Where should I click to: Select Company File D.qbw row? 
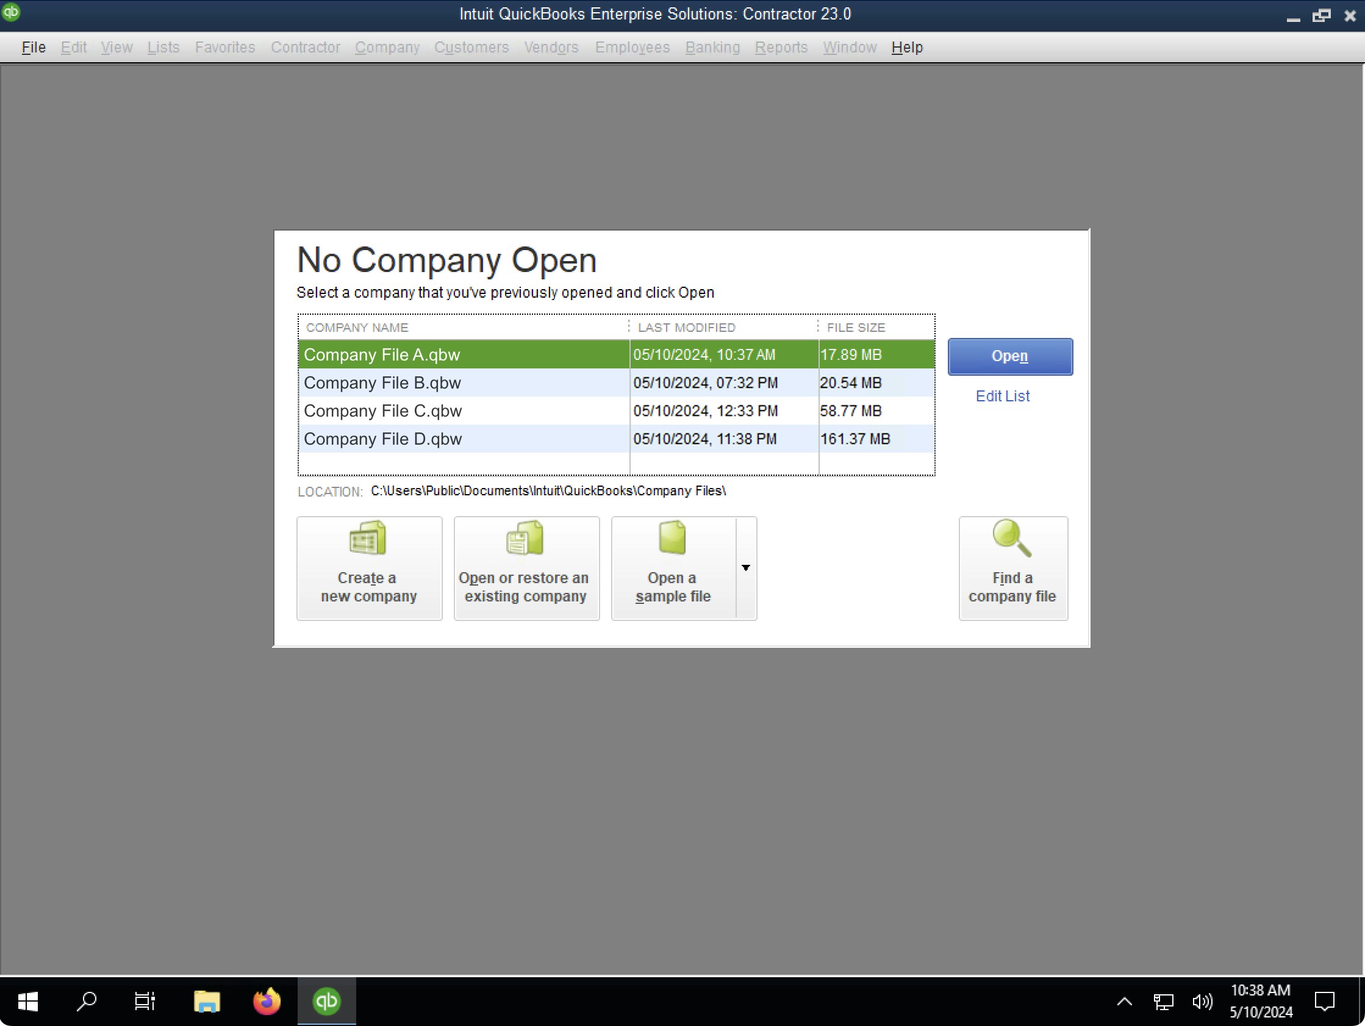[616, 439]
